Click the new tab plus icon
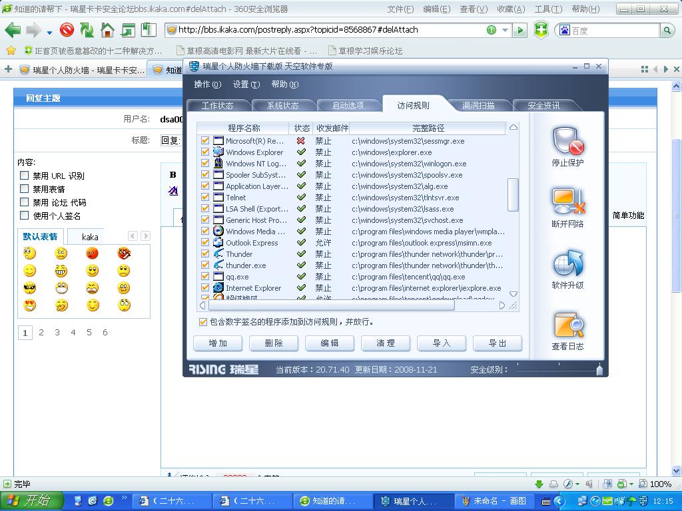Viewport: 682px width, 511px height. [x=8, y=69]
